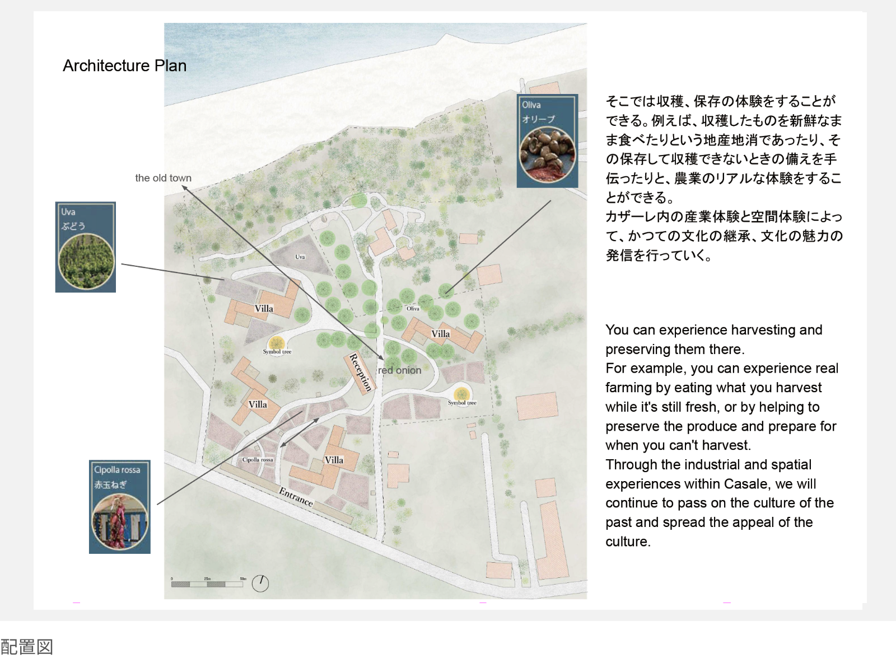Viewport: 896px width, 659px height.
Task: Click the 'Oliva' grove label on map
Action: 413,308
